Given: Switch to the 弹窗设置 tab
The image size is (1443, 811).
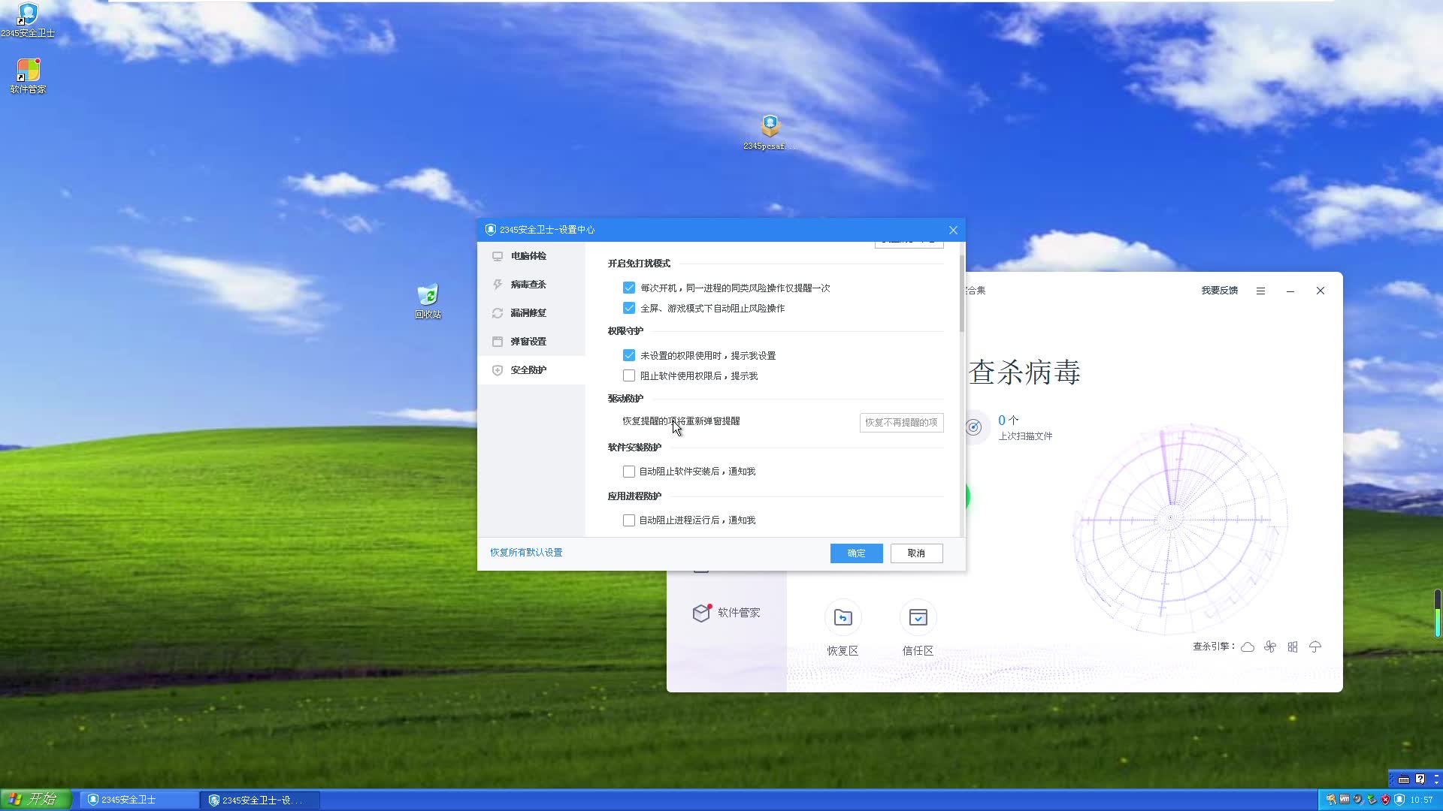Looking at the screenshot, I should pos(528,341).
